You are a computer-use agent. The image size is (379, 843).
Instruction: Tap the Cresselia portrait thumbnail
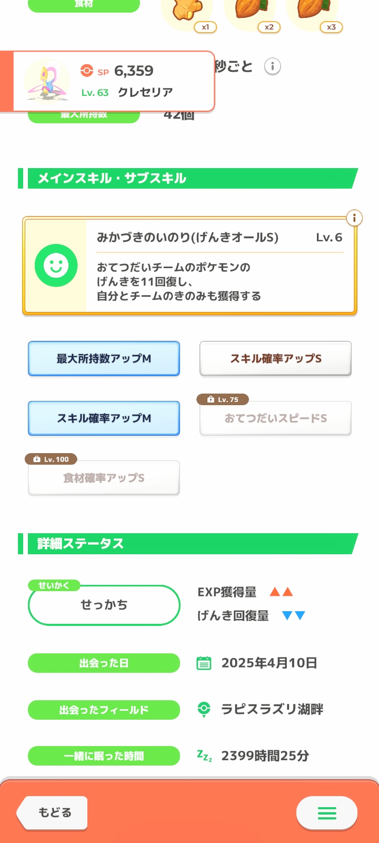tap(47, 82)
